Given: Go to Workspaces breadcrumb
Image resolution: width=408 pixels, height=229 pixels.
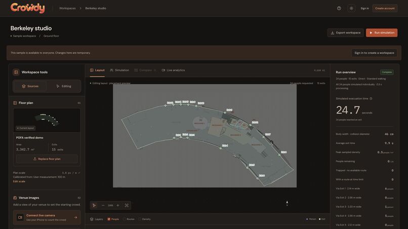Looking at the screenshot, I should point(67,8).
